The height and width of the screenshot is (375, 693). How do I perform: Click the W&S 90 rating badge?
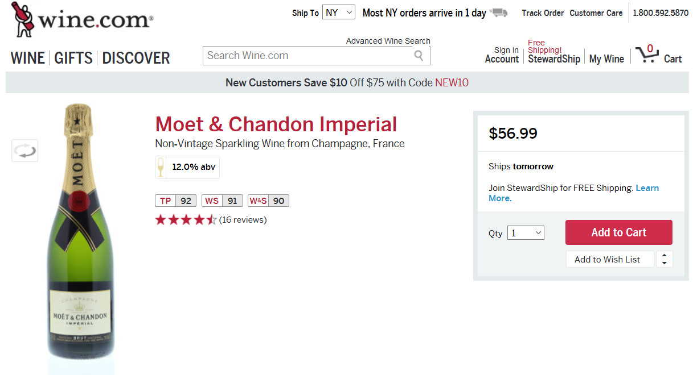(x=268, y=201)
